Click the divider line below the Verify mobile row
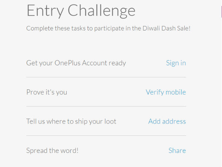Image resolution: width=222 pixels, height=167 pixels. click(x=106, y=107)
